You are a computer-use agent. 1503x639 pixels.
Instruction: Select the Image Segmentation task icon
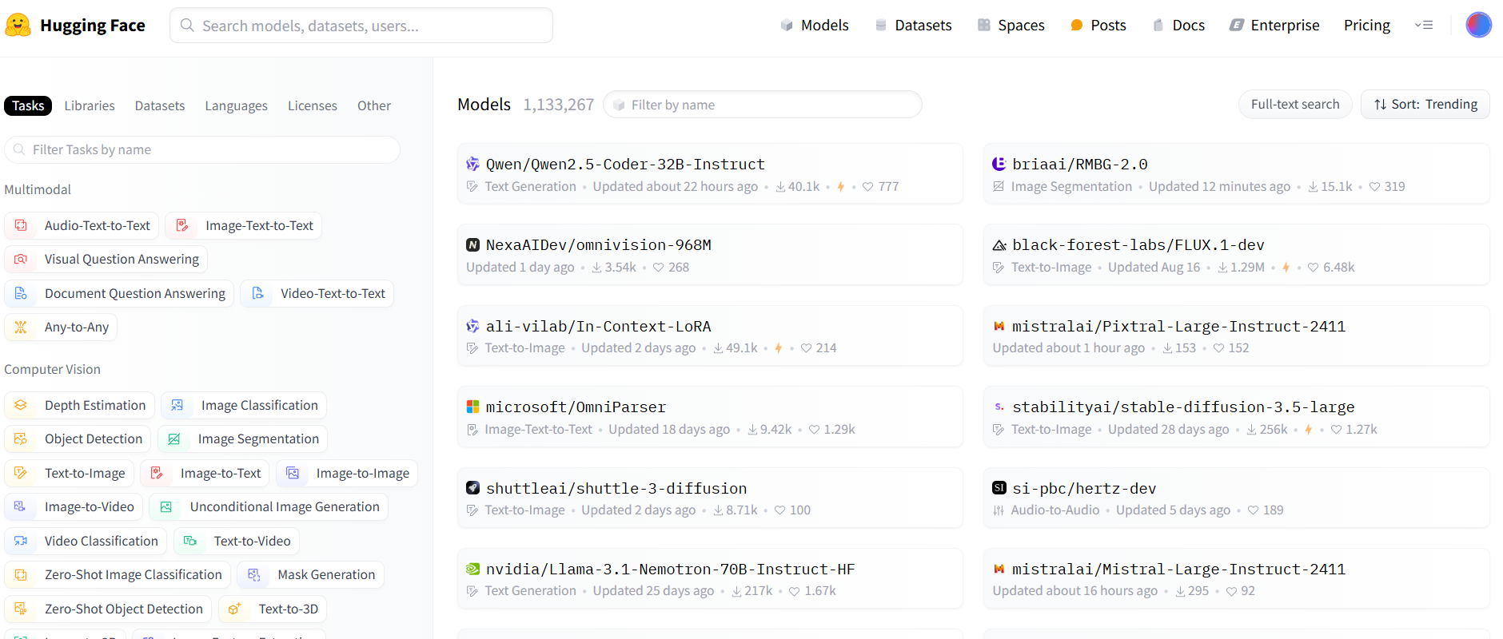[x=174, y=439]
